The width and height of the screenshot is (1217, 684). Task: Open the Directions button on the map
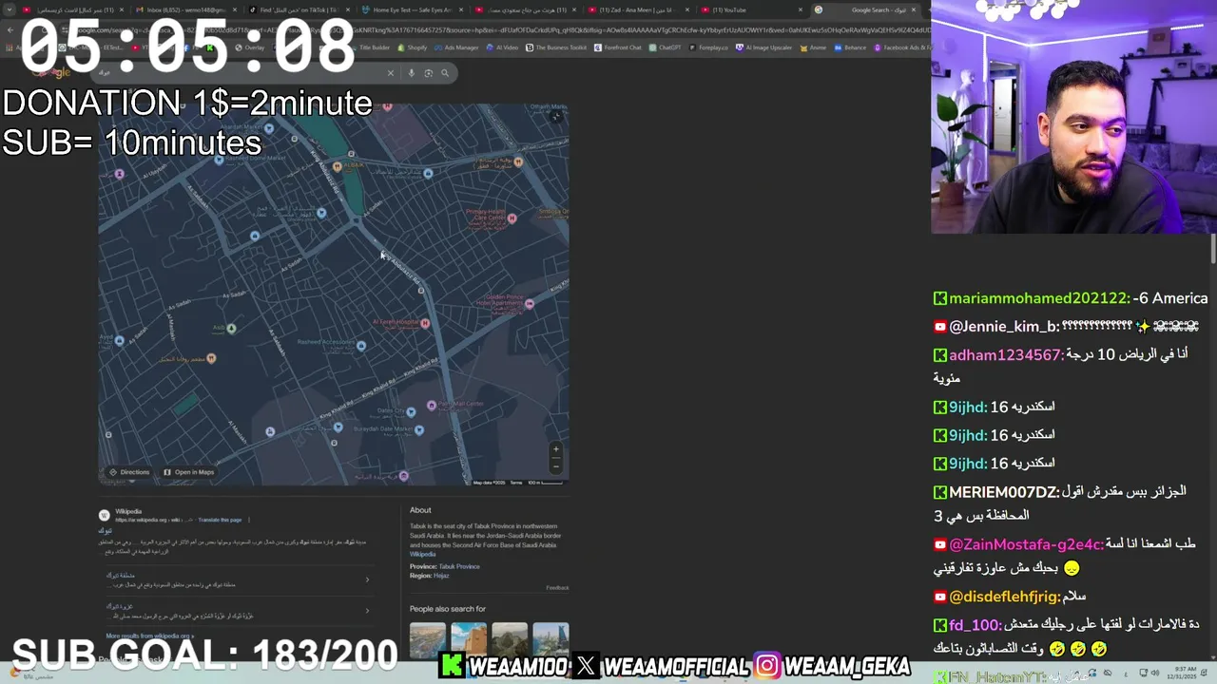pyautogui.click(x=128, y=472)
